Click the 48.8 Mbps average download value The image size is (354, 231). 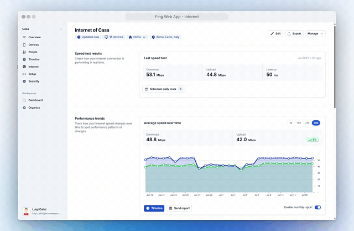pos(156,140)
